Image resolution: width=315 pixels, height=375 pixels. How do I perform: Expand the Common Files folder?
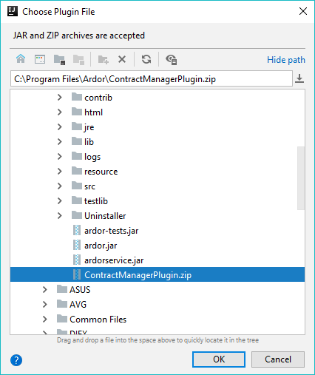(x=44, y=320)
